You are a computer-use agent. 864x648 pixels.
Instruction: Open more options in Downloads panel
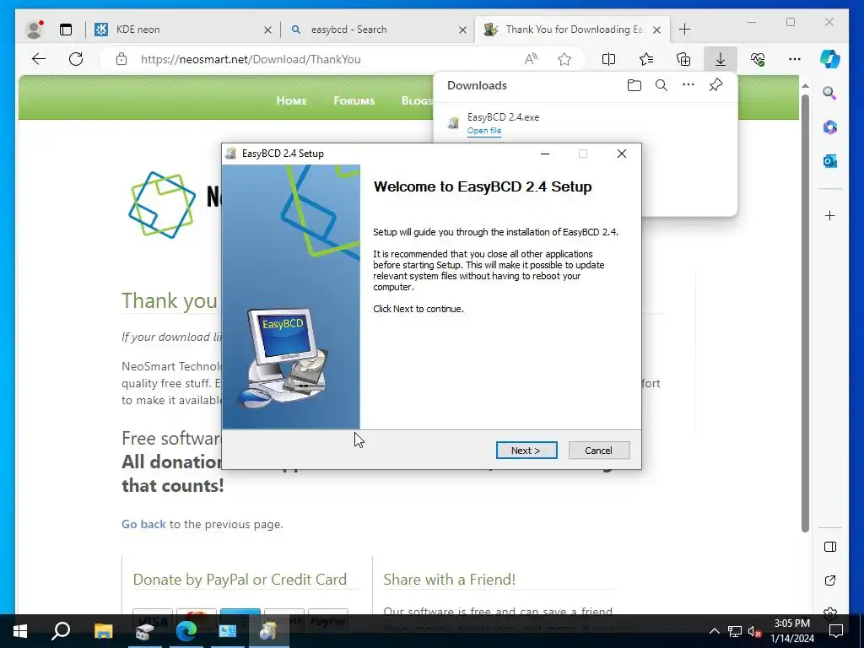click(x=688, y=85)
